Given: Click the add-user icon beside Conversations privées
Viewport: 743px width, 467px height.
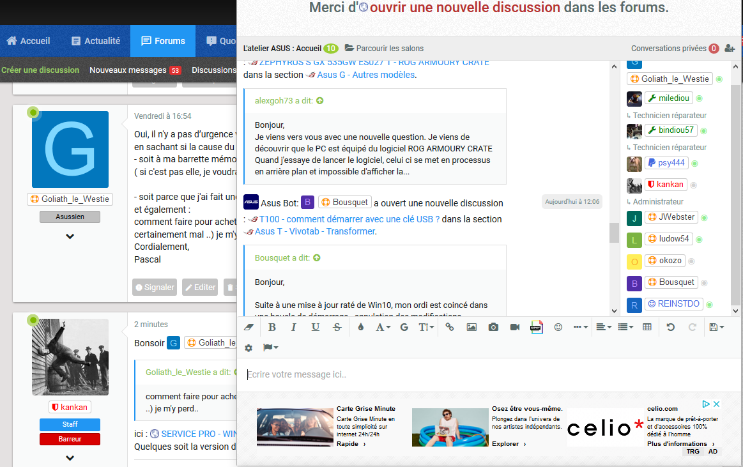Looking at the screenshot, I should pos(730,49).
